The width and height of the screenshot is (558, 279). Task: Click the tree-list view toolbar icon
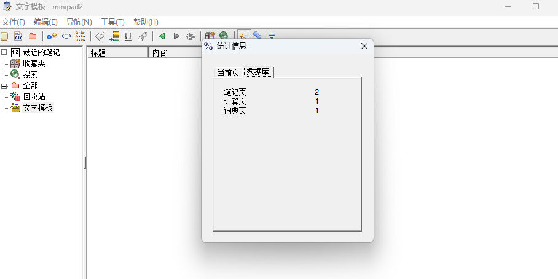tap(81, 36)
